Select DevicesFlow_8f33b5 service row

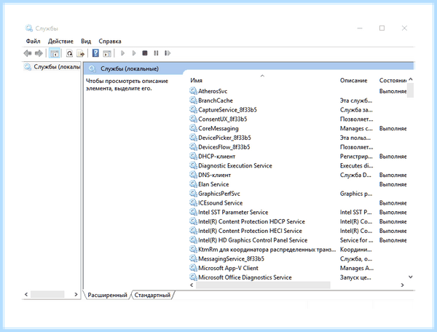pyautogui.click(x=298, y=147)
